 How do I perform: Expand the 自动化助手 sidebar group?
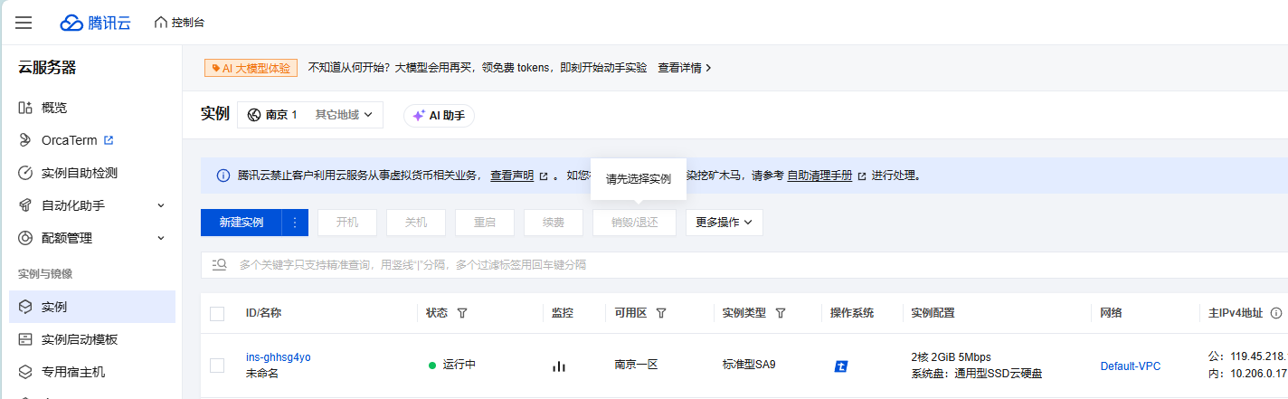[x=161, y=205]
